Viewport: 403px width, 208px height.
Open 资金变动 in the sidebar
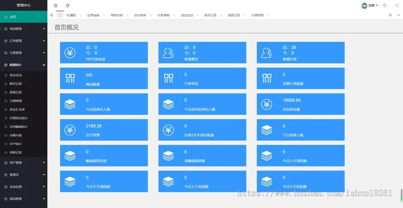tap(24, 75)
